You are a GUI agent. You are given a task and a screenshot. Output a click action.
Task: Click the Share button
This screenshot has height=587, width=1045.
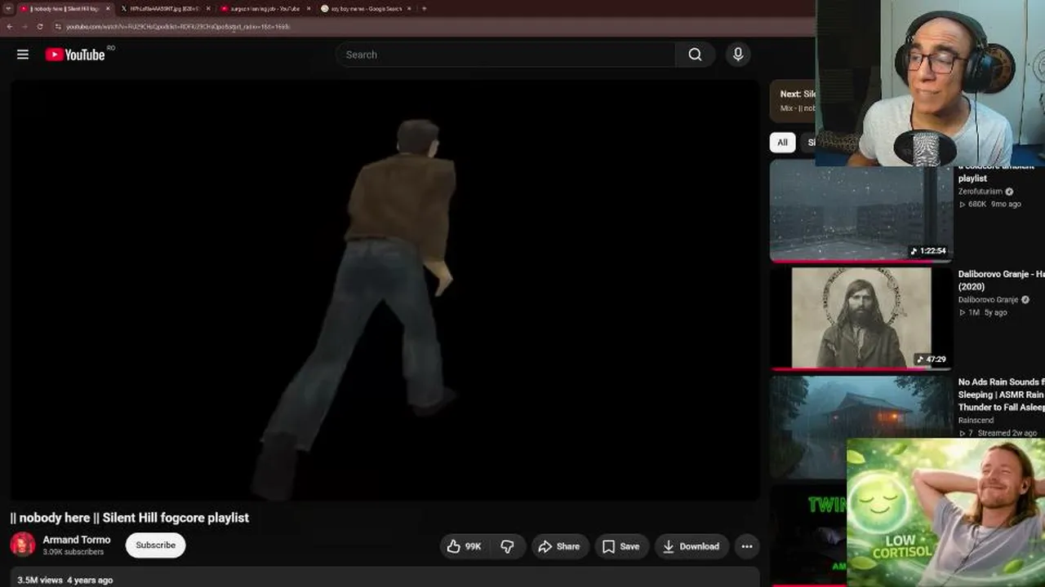[558, 546]
